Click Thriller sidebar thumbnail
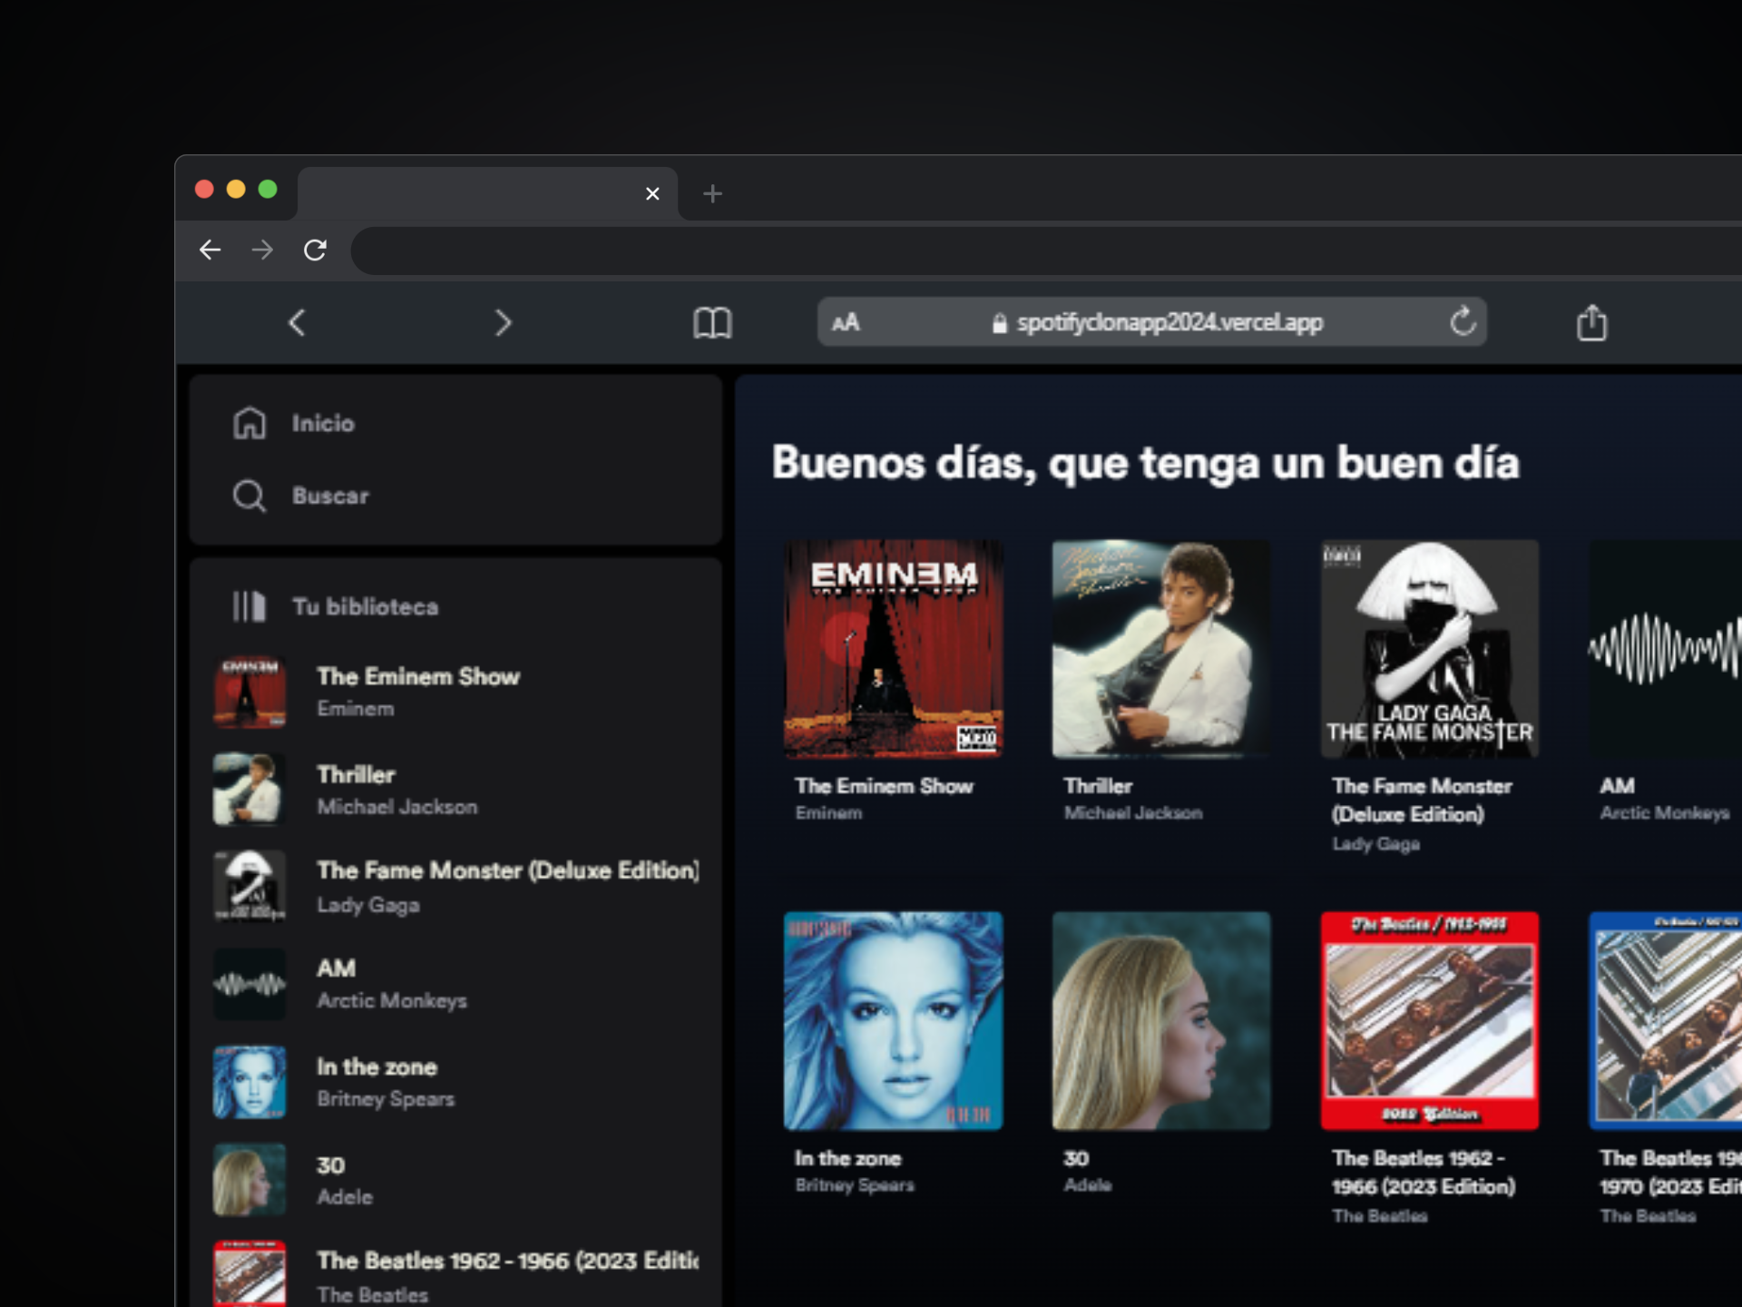 click(x=250, y=789)
